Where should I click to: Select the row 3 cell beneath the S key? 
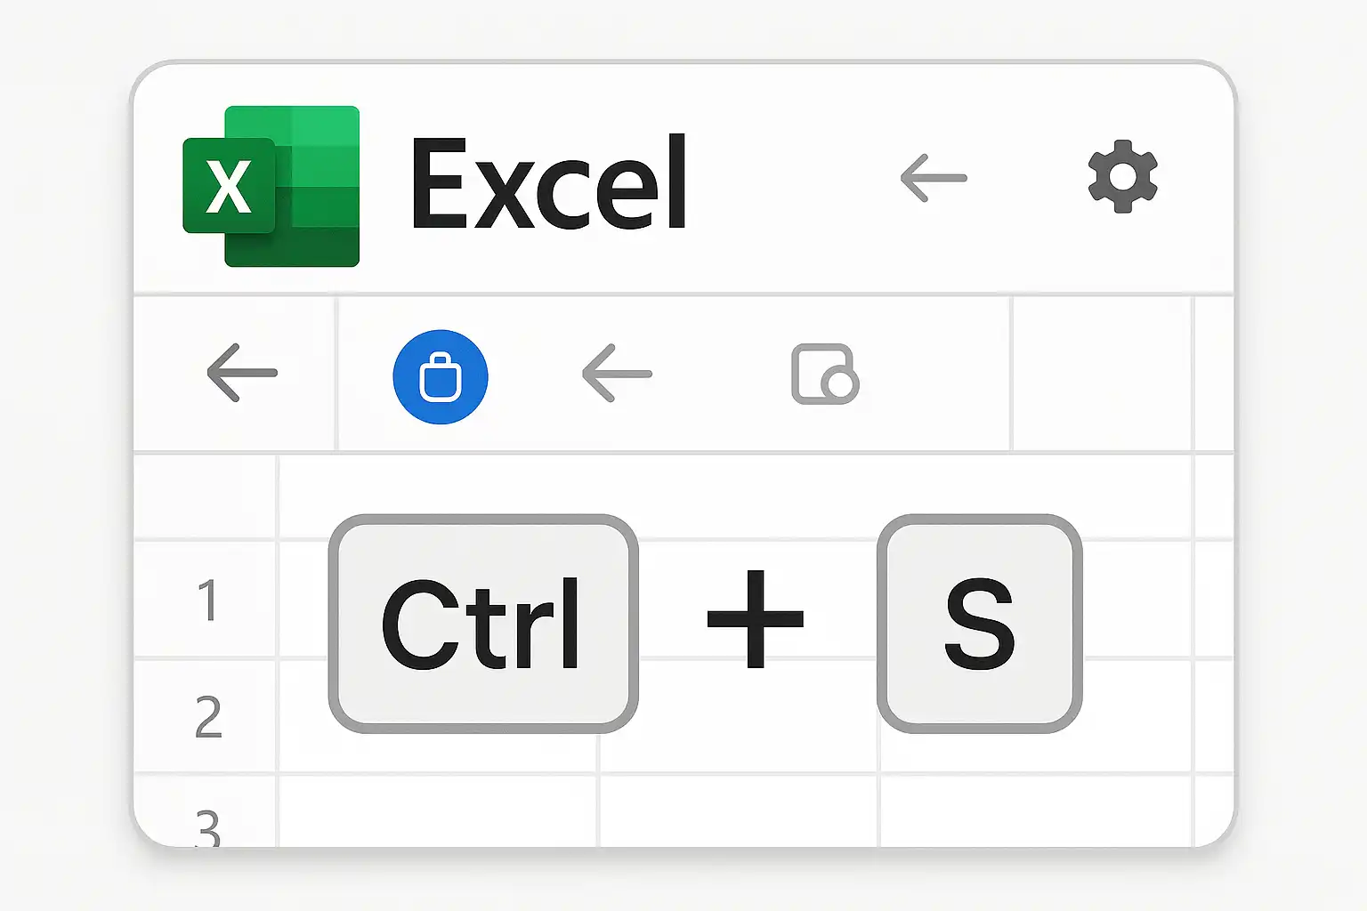tap(1036, 811)
